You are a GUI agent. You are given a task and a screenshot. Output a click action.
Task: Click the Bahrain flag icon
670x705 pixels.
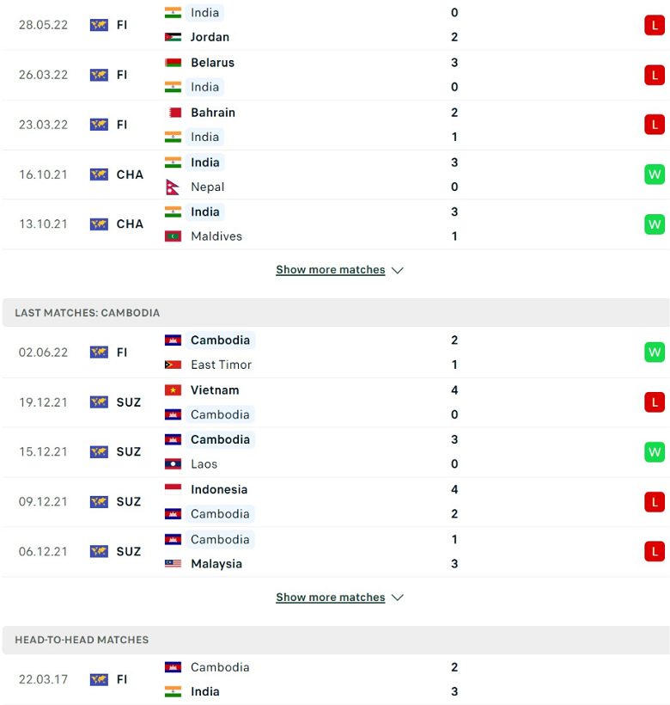[173, 113]
